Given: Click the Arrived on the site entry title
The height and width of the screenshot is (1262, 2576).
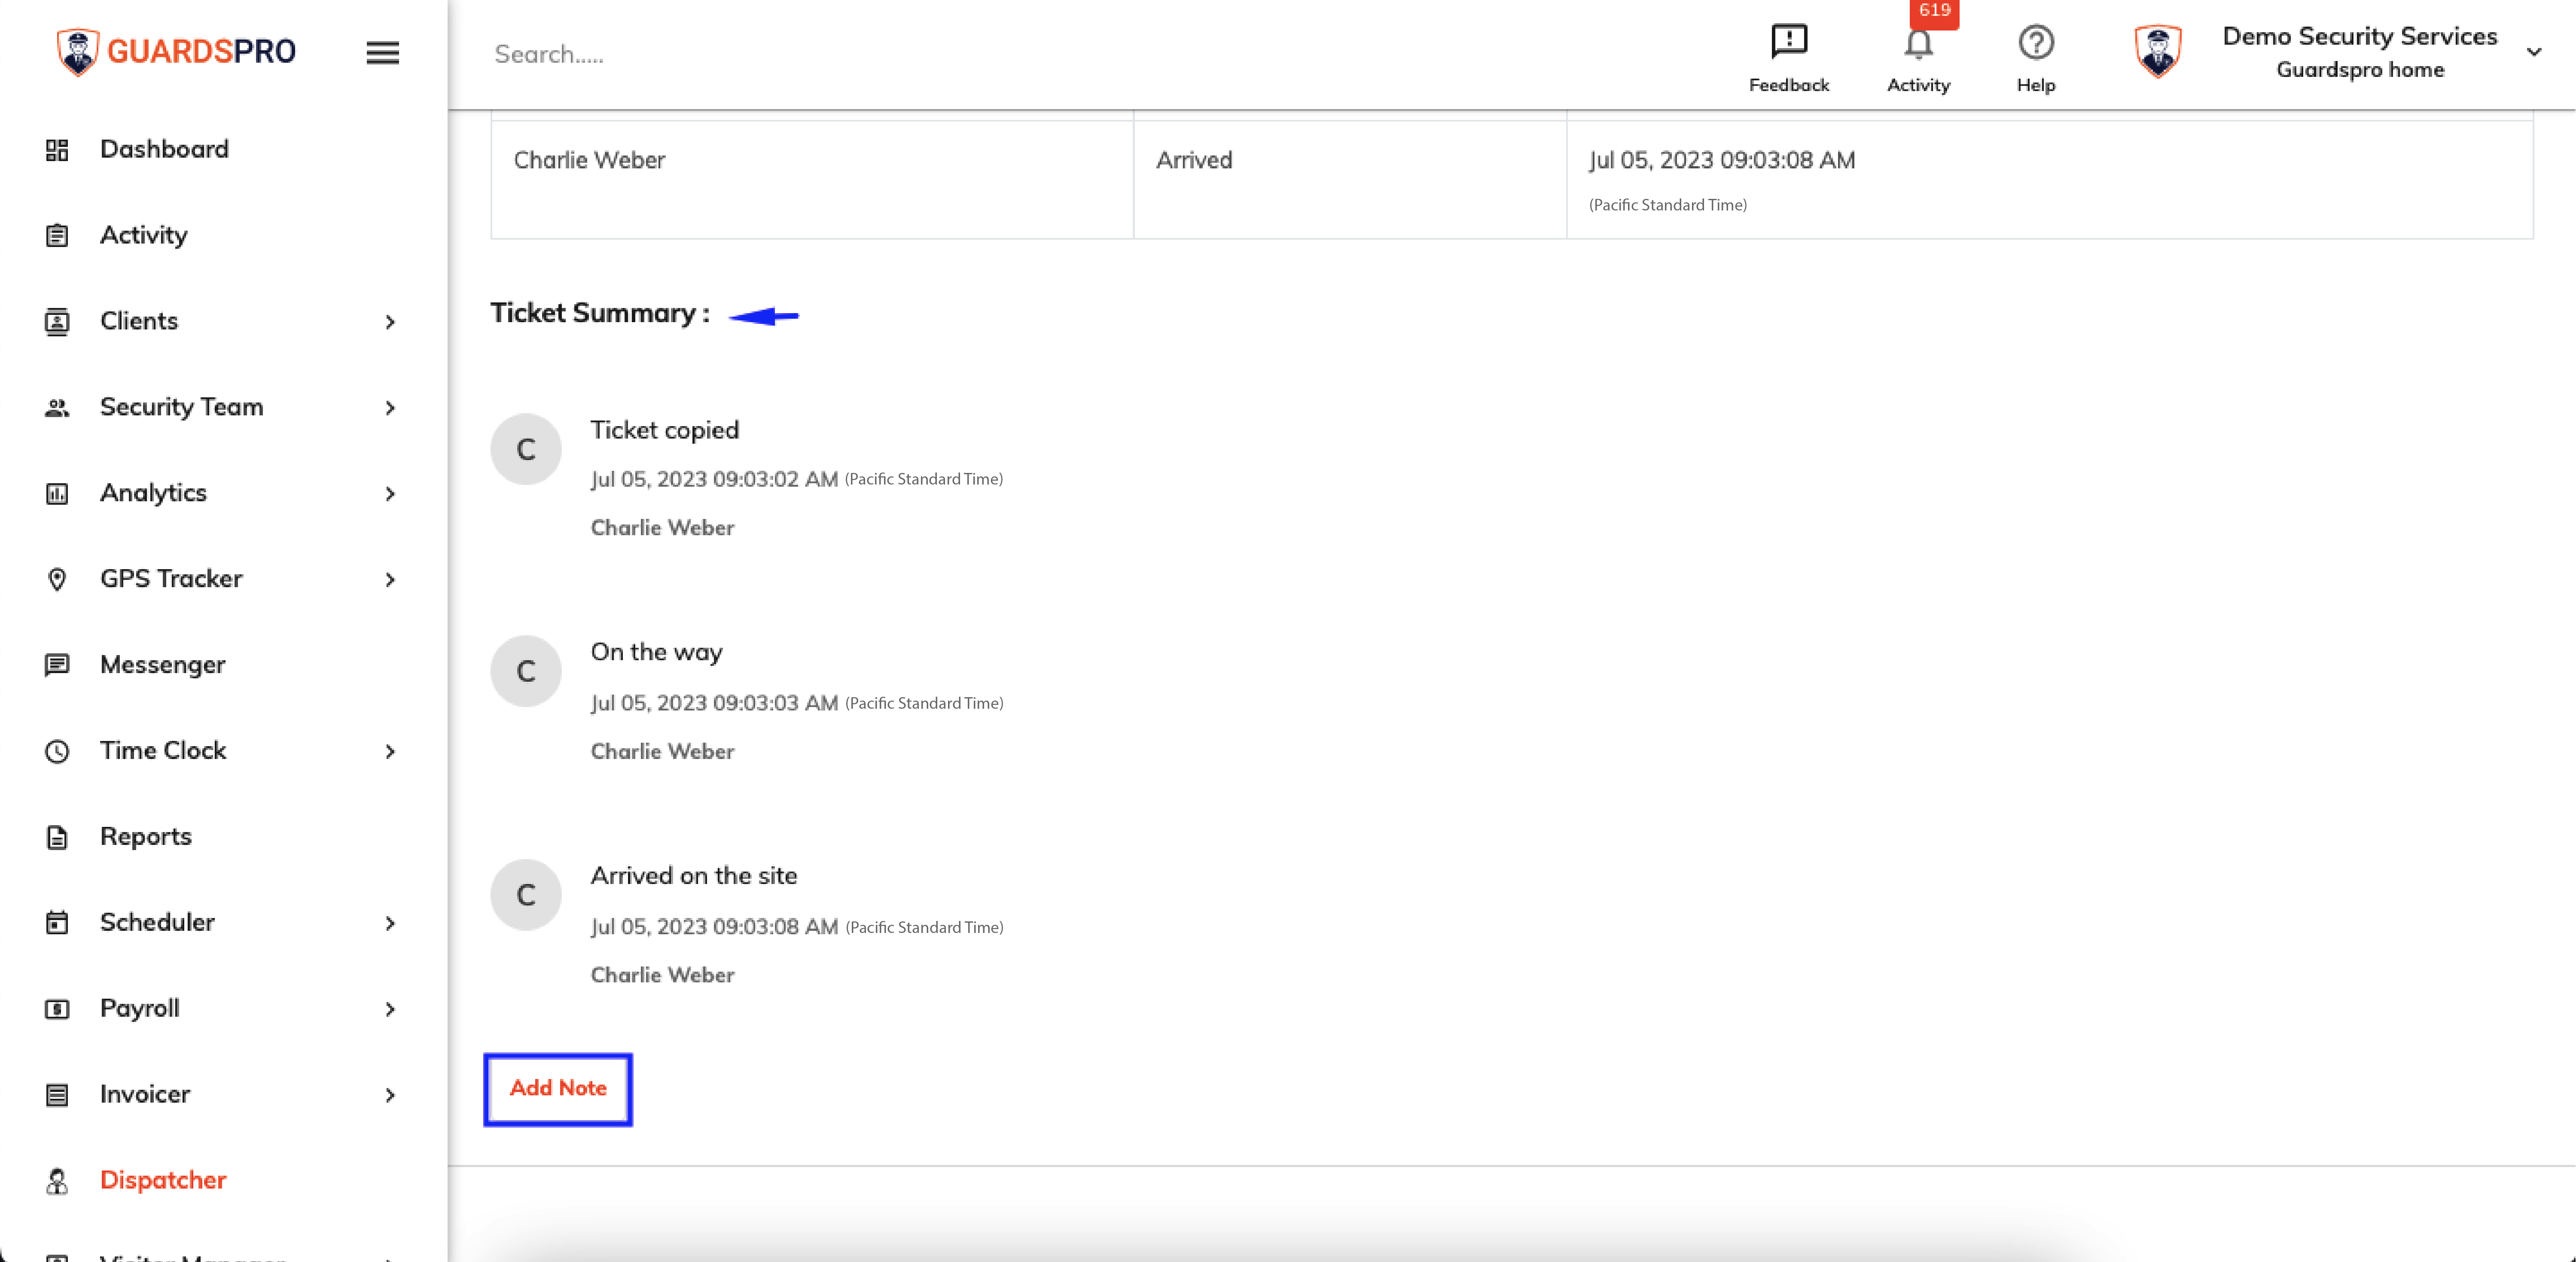Looking at the screenshot, I should point(694,876).
